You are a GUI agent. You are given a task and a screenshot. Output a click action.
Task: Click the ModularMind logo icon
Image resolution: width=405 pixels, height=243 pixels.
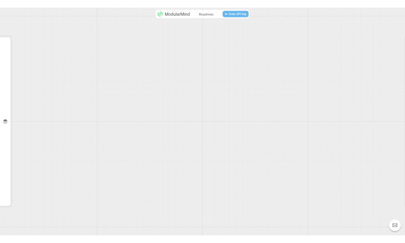pyautogui.click(x=160, y=14)
